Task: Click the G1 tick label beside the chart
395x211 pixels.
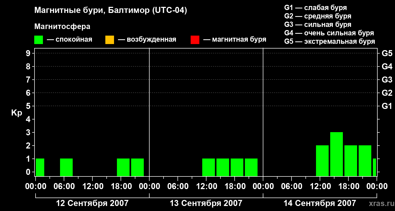Action: (387, 106)
